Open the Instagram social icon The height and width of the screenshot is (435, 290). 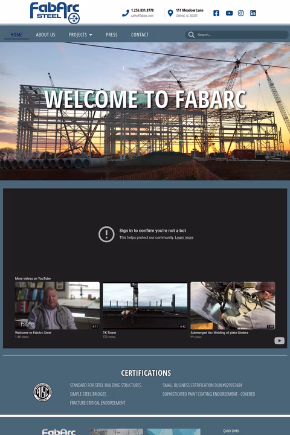coord(241,13)
